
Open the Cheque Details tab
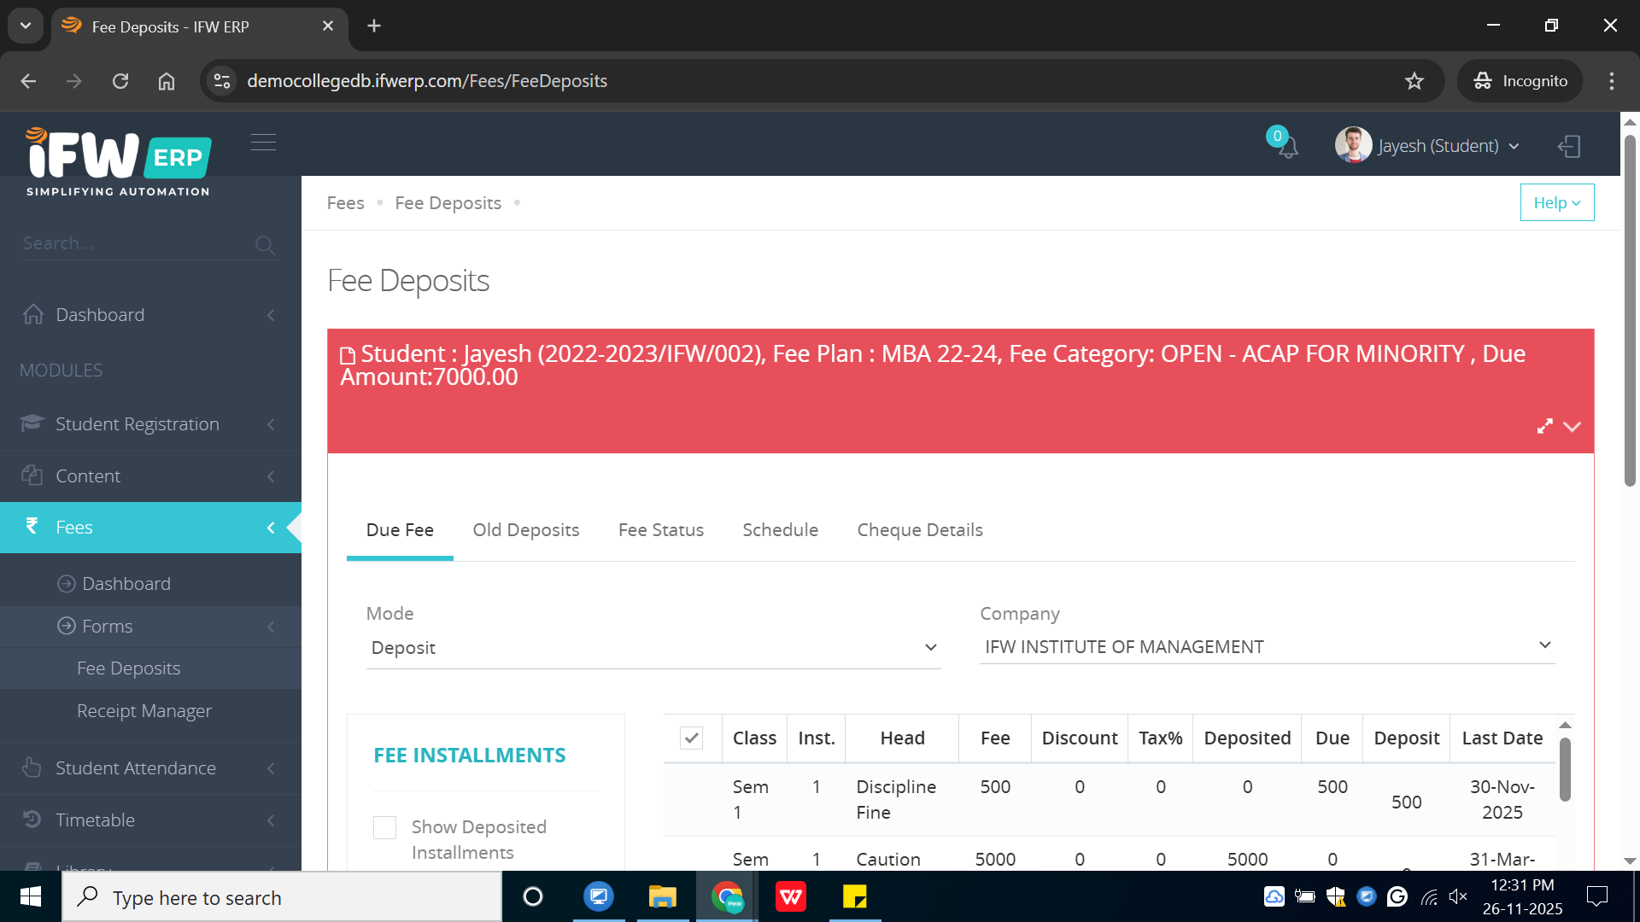pyautogui.click(x=920, y=530)
